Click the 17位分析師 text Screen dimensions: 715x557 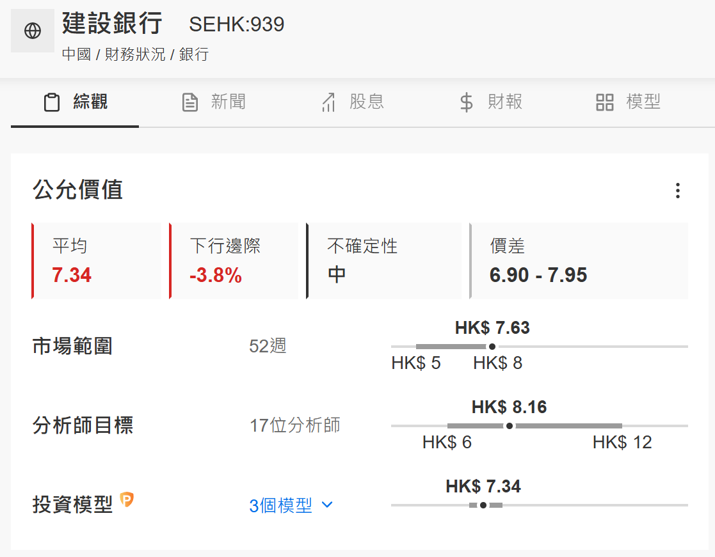click(295, 425)
